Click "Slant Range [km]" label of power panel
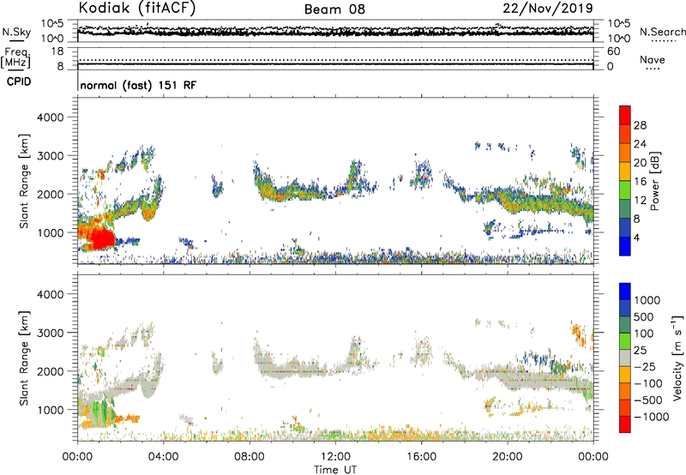Screen dimensions: 686x475 (24, 181)
